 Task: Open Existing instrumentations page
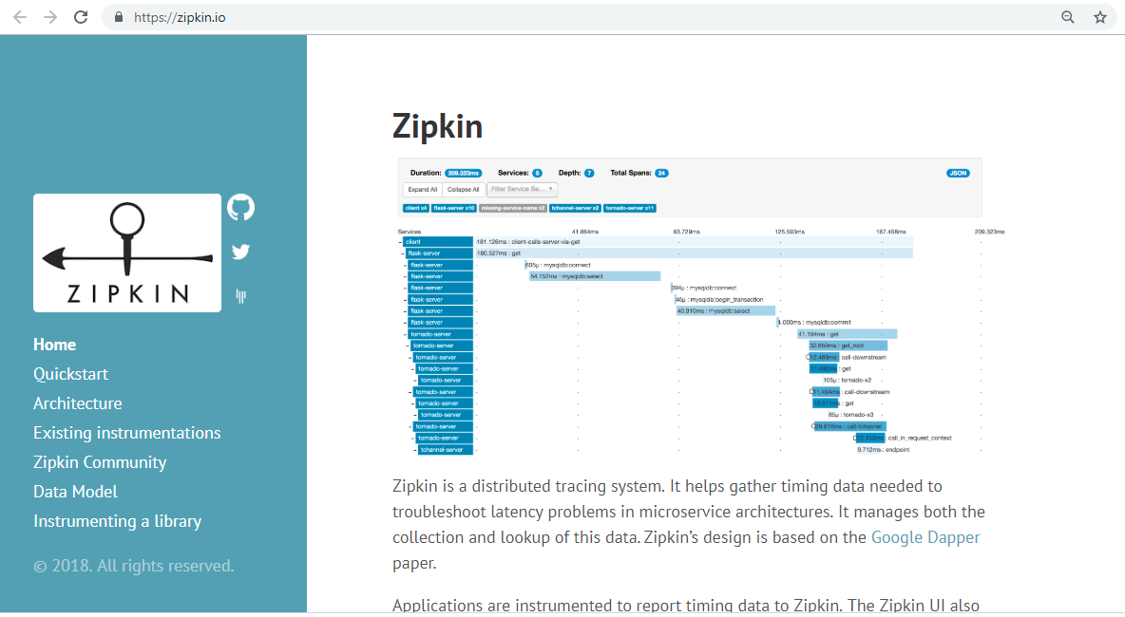pyautogui.click(x=127, y=433)
